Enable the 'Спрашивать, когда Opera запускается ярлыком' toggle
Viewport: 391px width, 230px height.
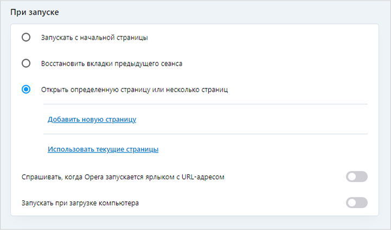click(x=356, y=177)
